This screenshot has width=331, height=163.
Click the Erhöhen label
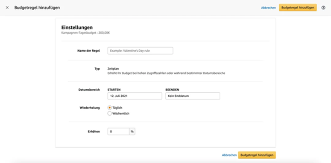point(94,131)
